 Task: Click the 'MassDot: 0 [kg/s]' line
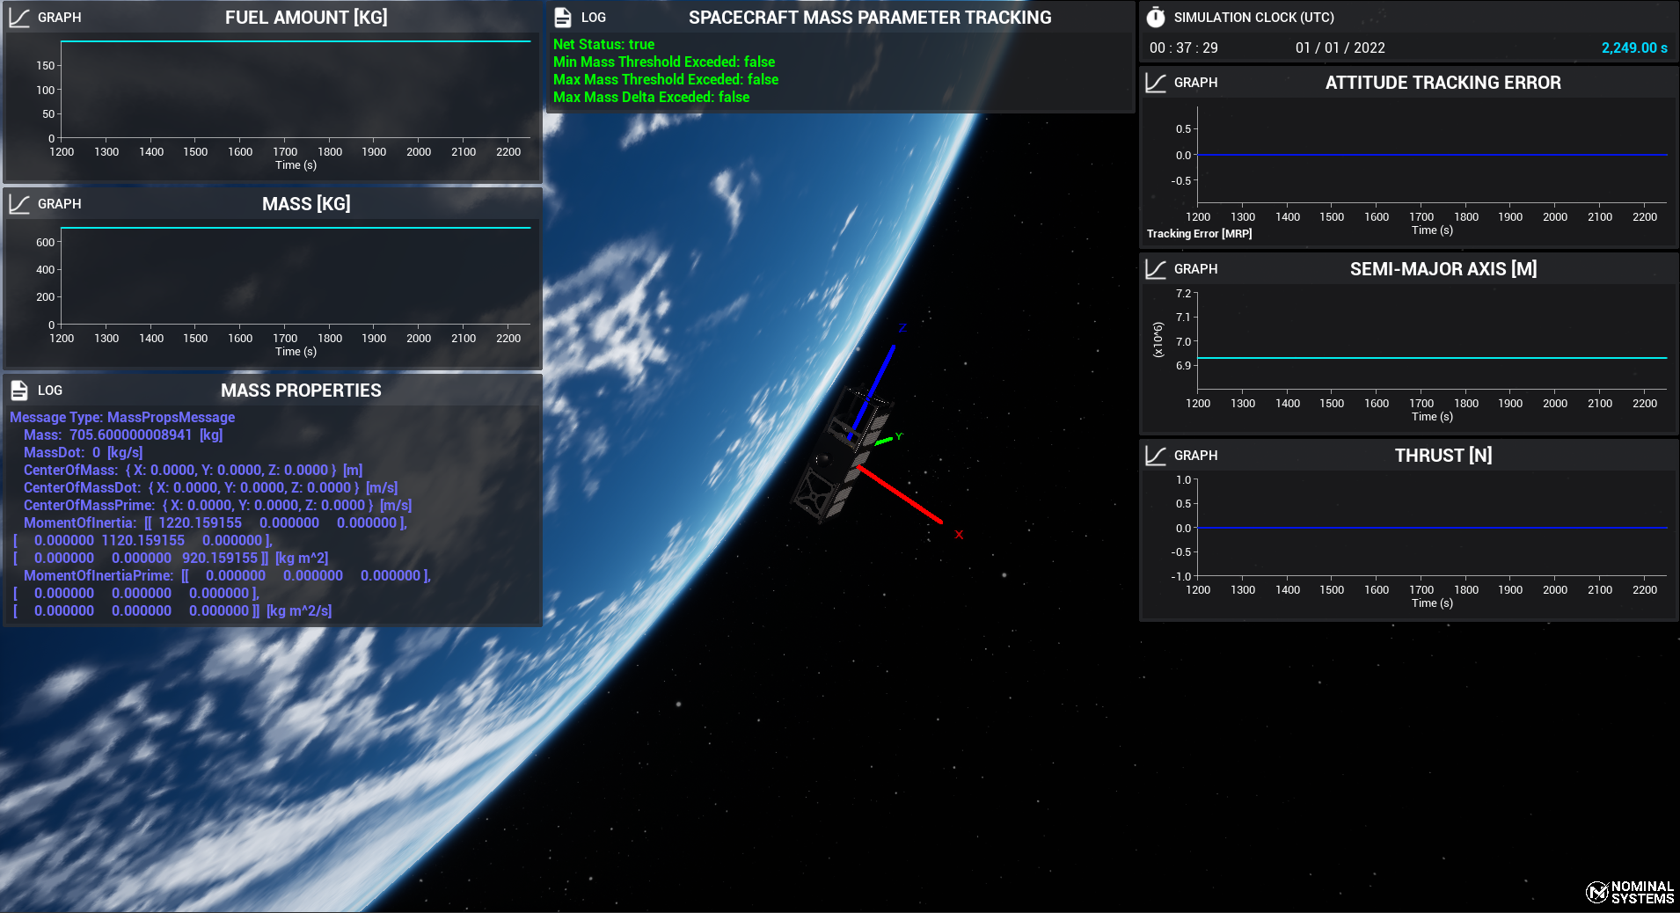coord(83,452)
